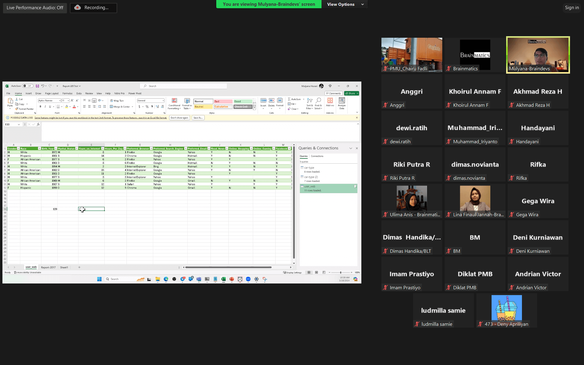Toggle Wrap Text on
The image size is (584, 365).
pos(117,101)
